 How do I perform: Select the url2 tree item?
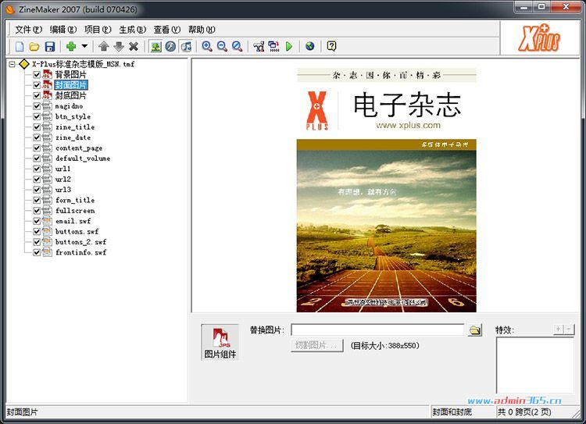click(x=63, y=180)
